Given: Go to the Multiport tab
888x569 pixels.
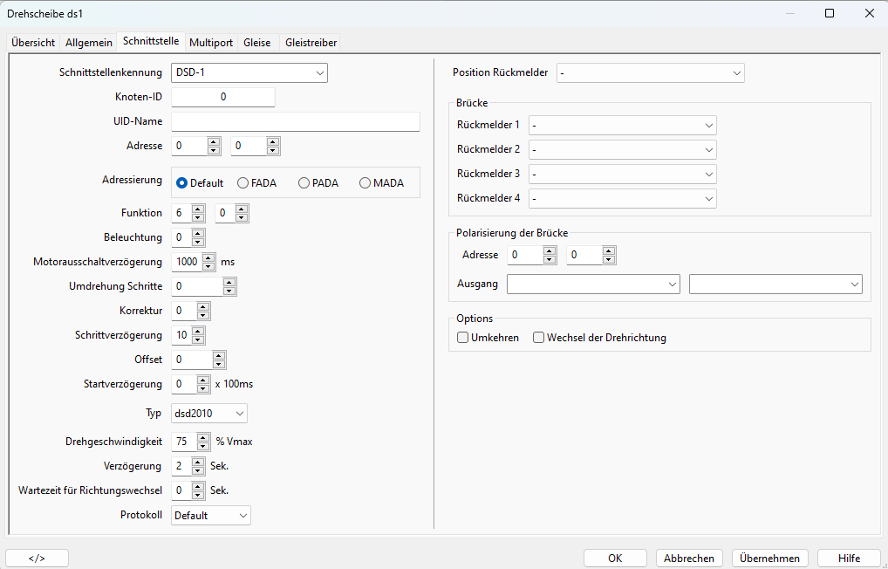Looking at the screenshot, I should point(211,43).
